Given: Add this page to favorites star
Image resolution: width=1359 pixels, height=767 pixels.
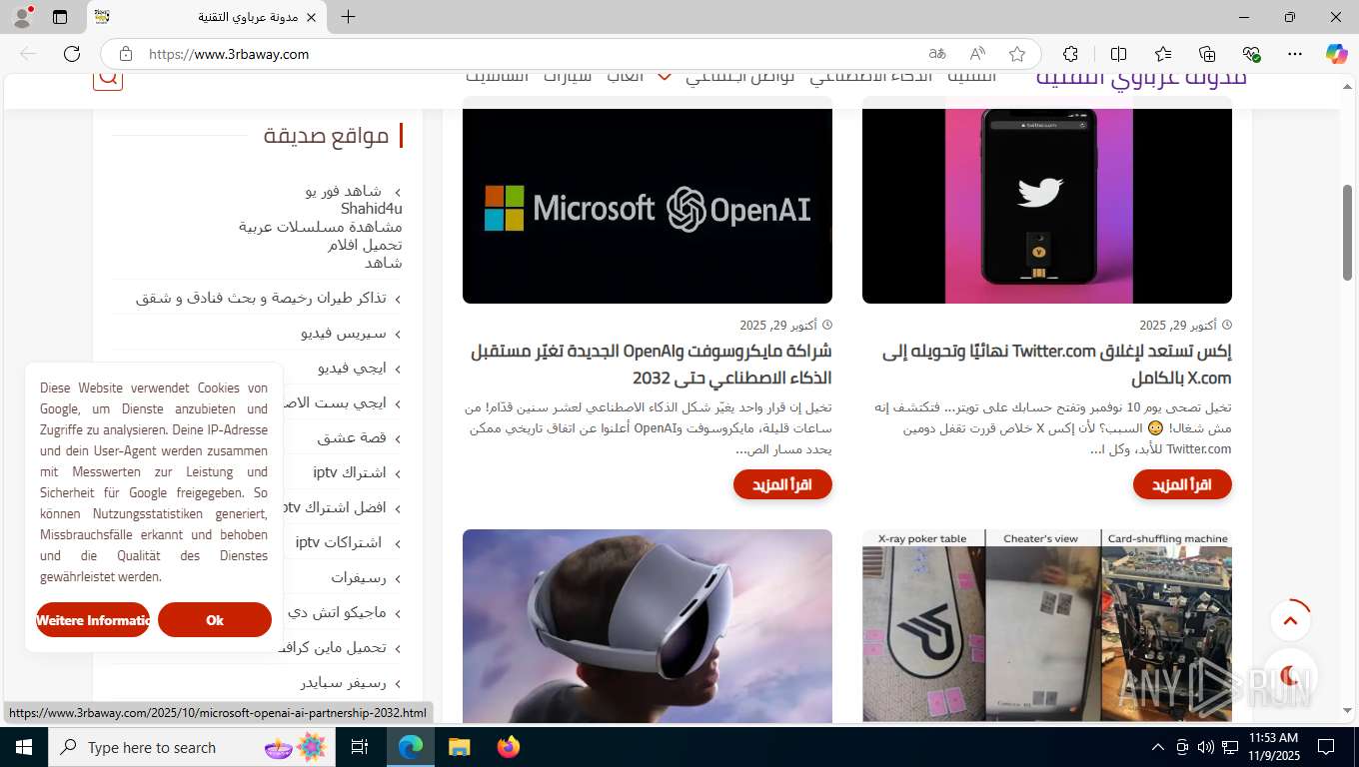Looking at the screenshot, I should click(1017, 54).
